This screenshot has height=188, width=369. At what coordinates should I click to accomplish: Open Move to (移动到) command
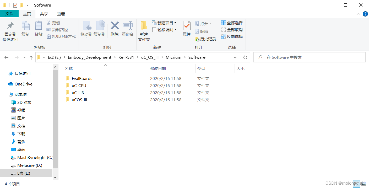86,29
